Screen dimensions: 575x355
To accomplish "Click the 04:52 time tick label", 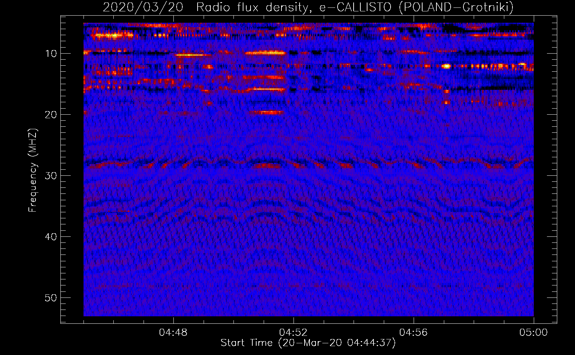I will (294, 333).
